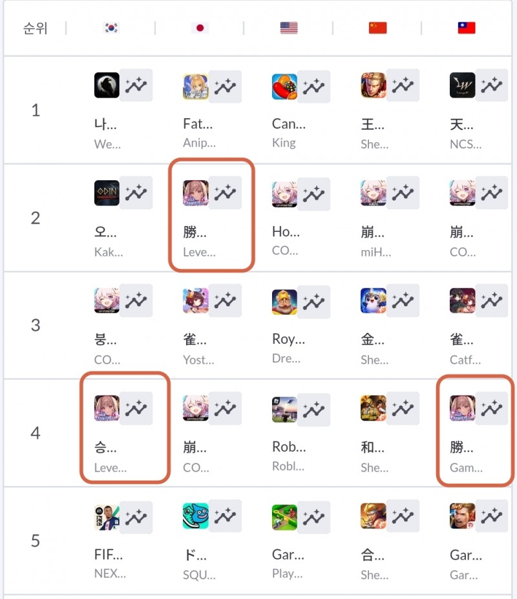The width and height of the screenshot is (517, 599).
Task: Show trend chart beside Candy Crush icon
Action: click(314, 86)
